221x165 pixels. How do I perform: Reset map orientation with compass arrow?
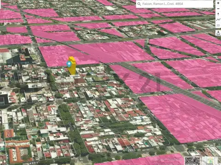(218, 14)
